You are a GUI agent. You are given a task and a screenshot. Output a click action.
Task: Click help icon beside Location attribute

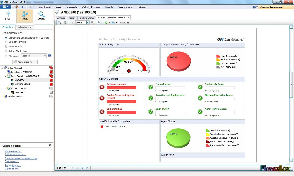click(x=49, y=56)
